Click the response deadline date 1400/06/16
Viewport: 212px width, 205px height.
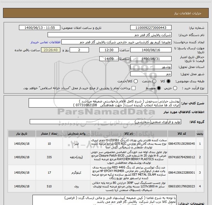pyautogui.click(x=151, y=50)
